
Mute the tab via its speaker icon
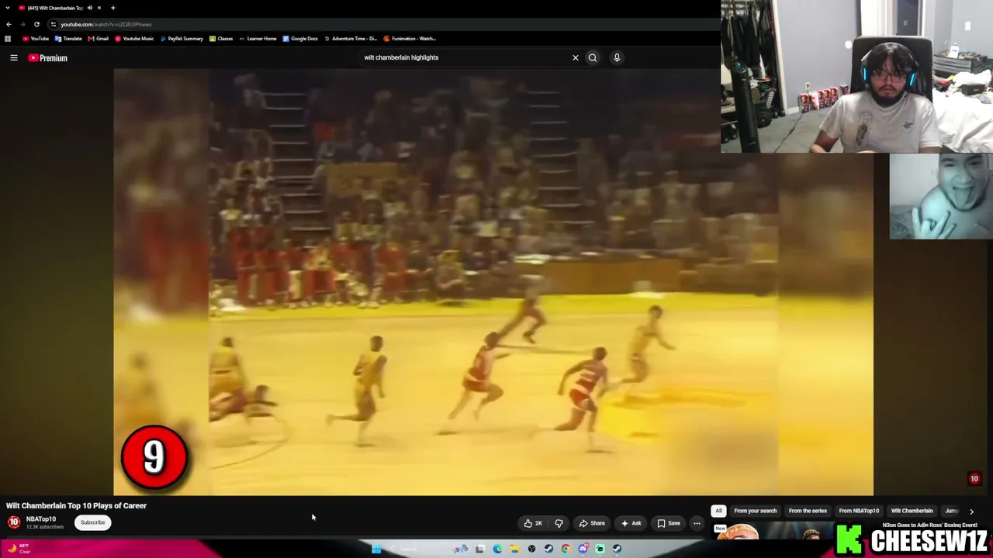coord(89,8)
